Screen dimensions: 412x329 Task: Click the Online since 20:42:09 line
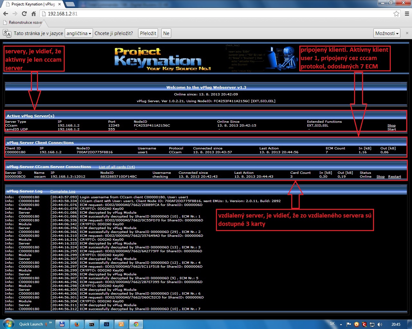[206, 94]
